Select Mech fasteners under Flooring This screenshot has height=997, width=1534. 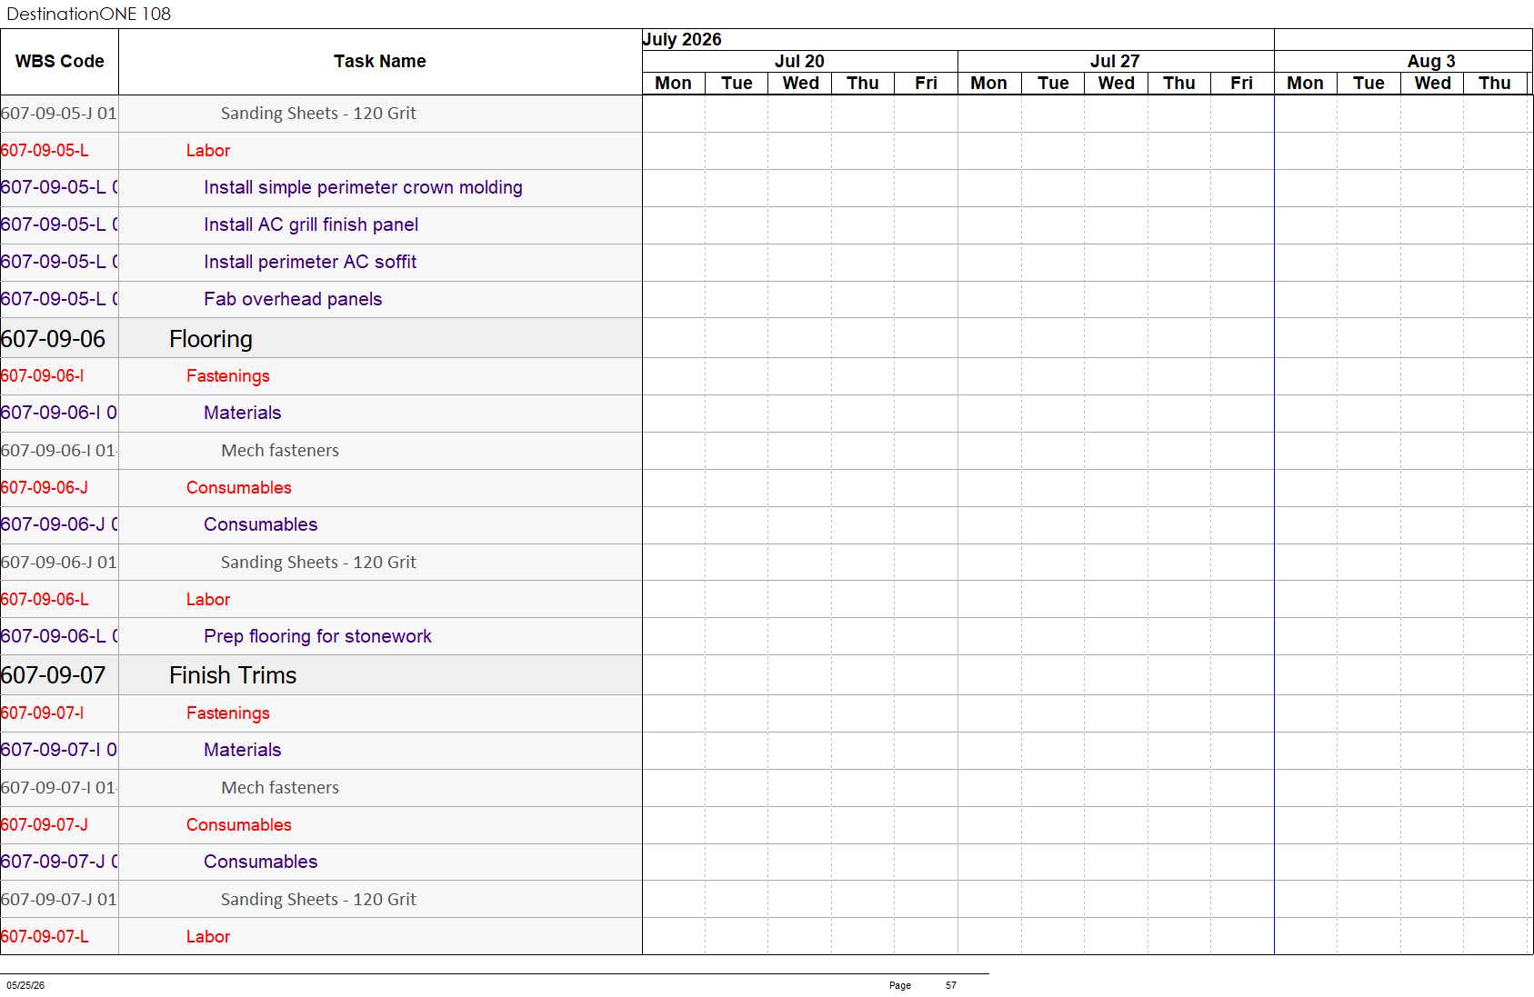[280, 451]
